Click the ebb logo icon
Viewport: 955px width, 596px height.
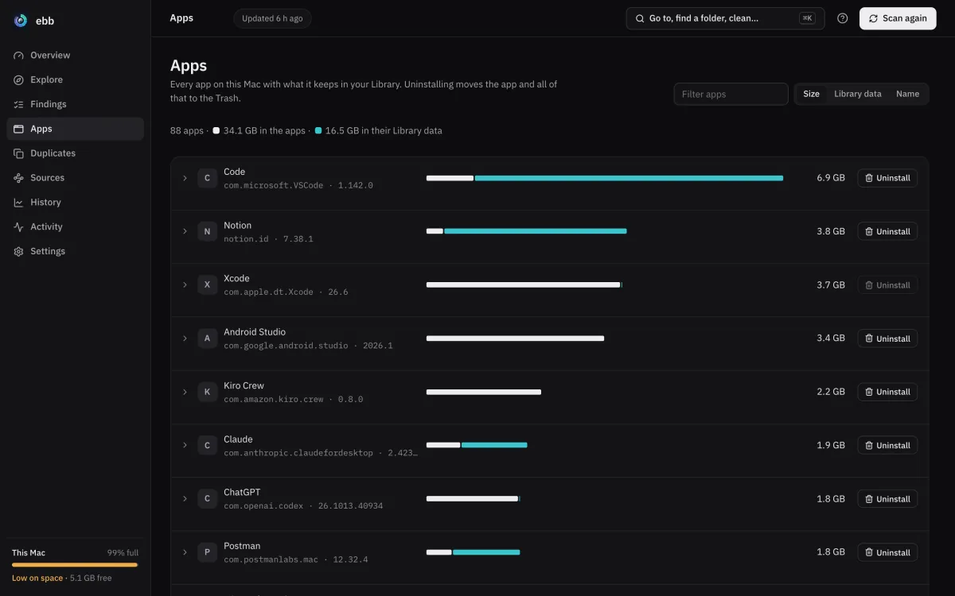click(x=21, y=21)
